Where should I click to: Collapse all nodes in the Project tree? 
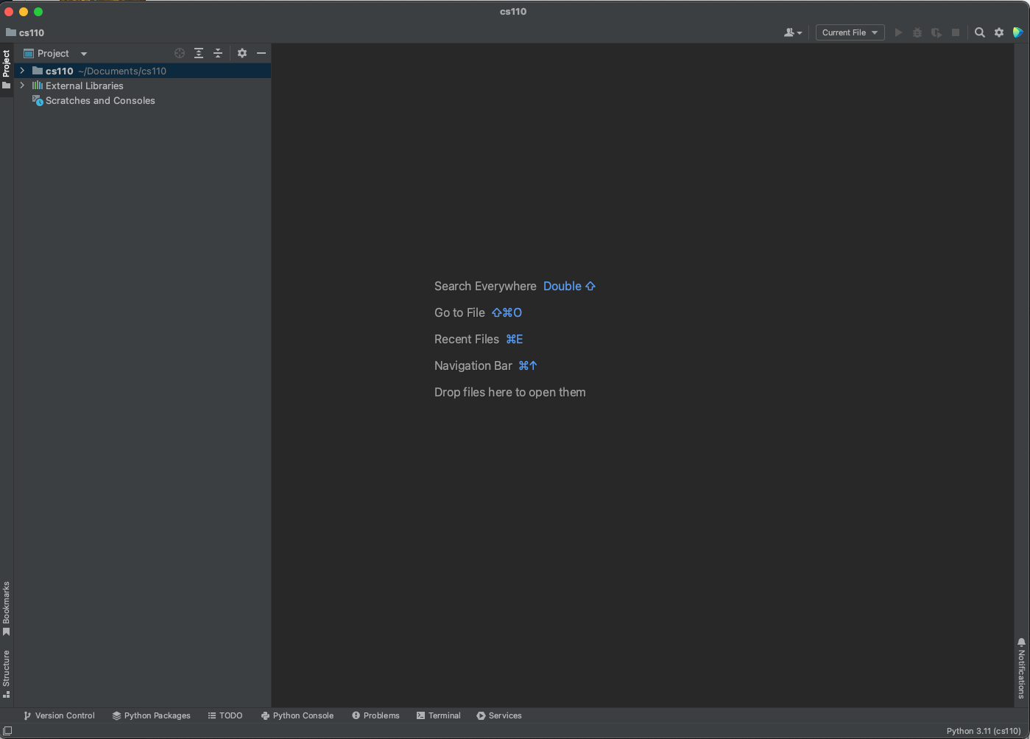tap(218, 53)
